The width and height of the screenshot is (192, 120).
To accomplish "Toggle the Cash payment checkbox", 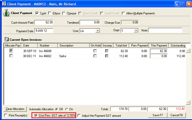I will (37, 13).
